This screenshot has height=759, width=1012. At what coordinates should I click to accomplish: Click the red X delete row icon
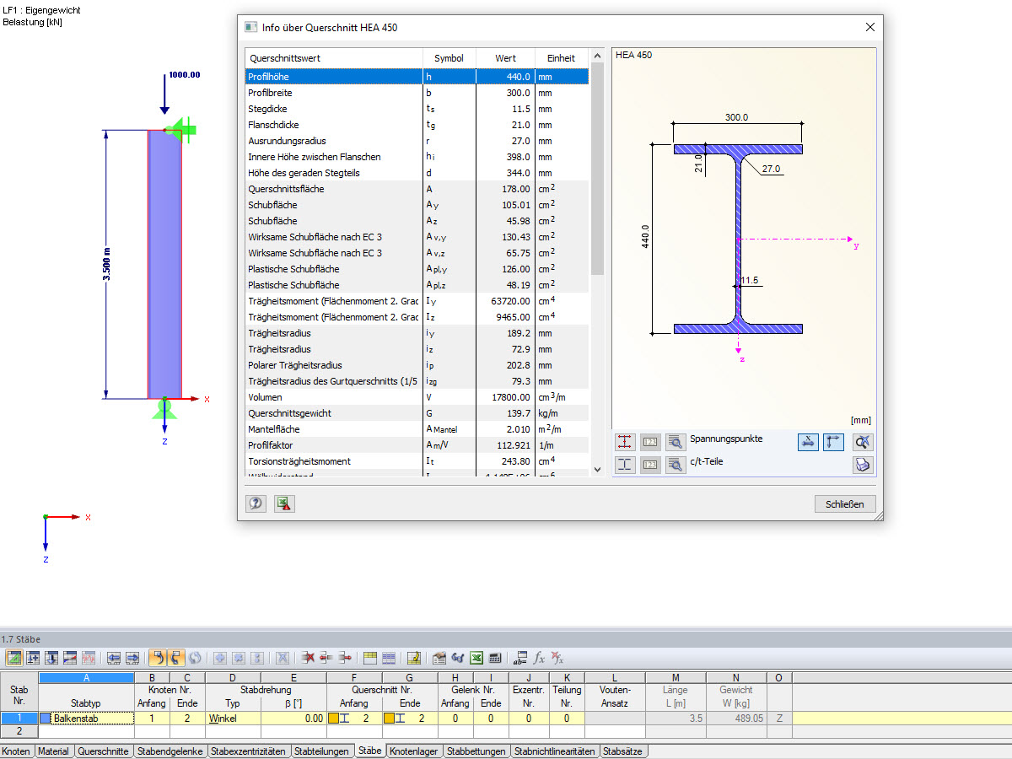point(308,658)
